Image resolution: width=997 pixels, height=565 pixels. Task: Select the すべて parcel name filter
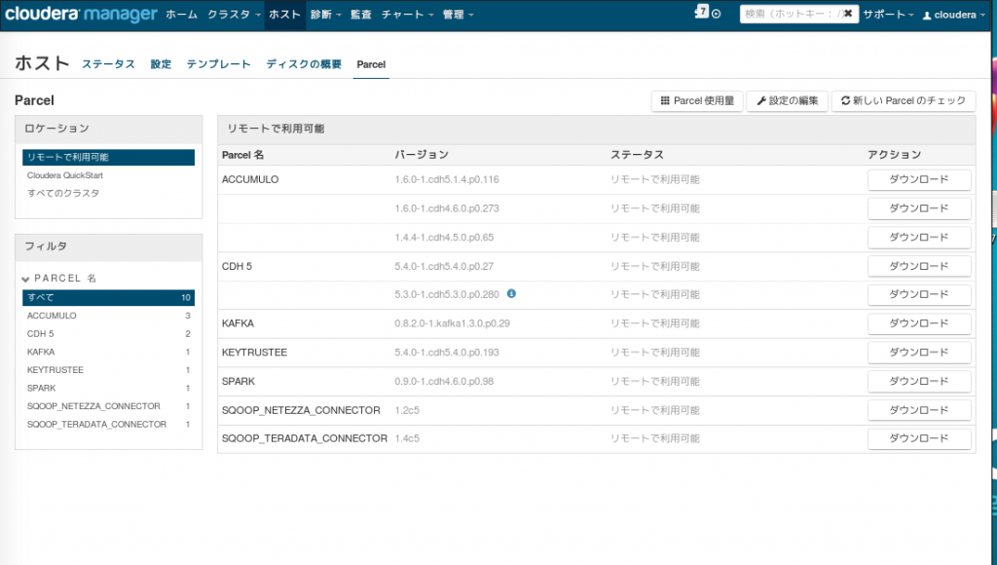pos(108,297)
